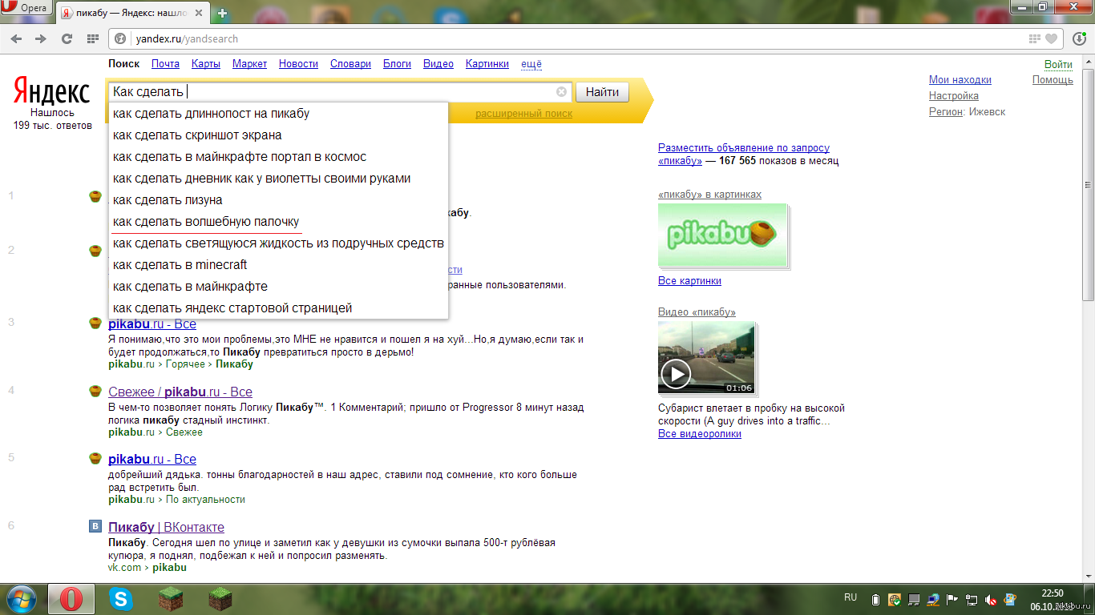Choose suggestion как сделать светящуюся жидкость
The width and height of the screenshot is (1095, 615).
[278, 243]
